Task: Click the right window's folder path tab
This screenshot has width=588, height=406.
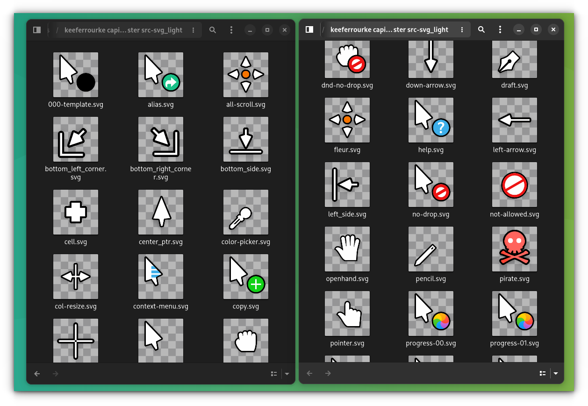Action: coord(389,29)
